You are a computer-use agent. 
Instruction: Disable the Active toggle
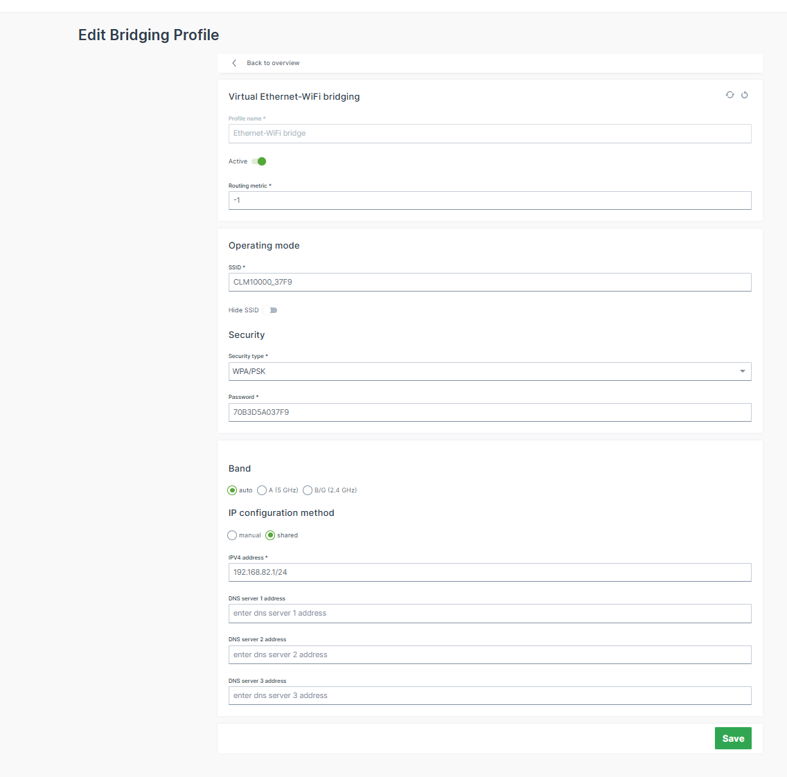[x=259, y=161]
